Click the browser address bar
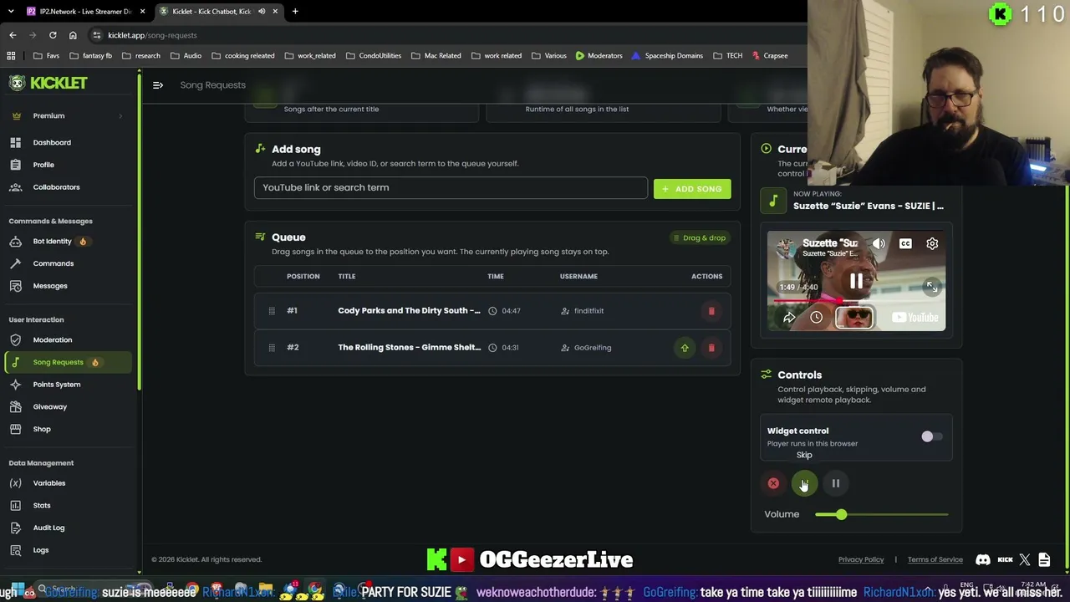1070x602 pixels. pyautogui.click(x=443, y=35)
